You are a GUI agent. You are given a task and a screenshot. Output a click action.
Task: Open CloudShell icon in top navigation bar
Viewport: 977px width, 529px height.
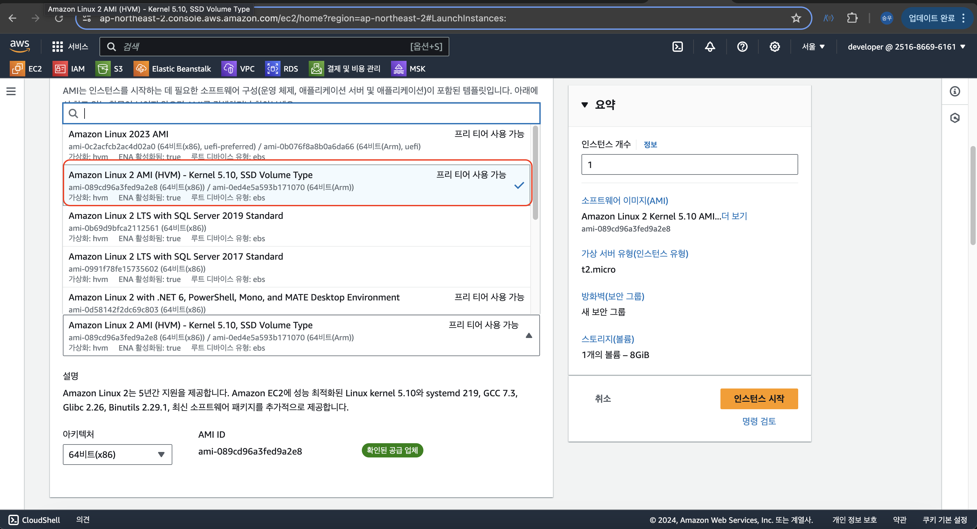[677, 47]
